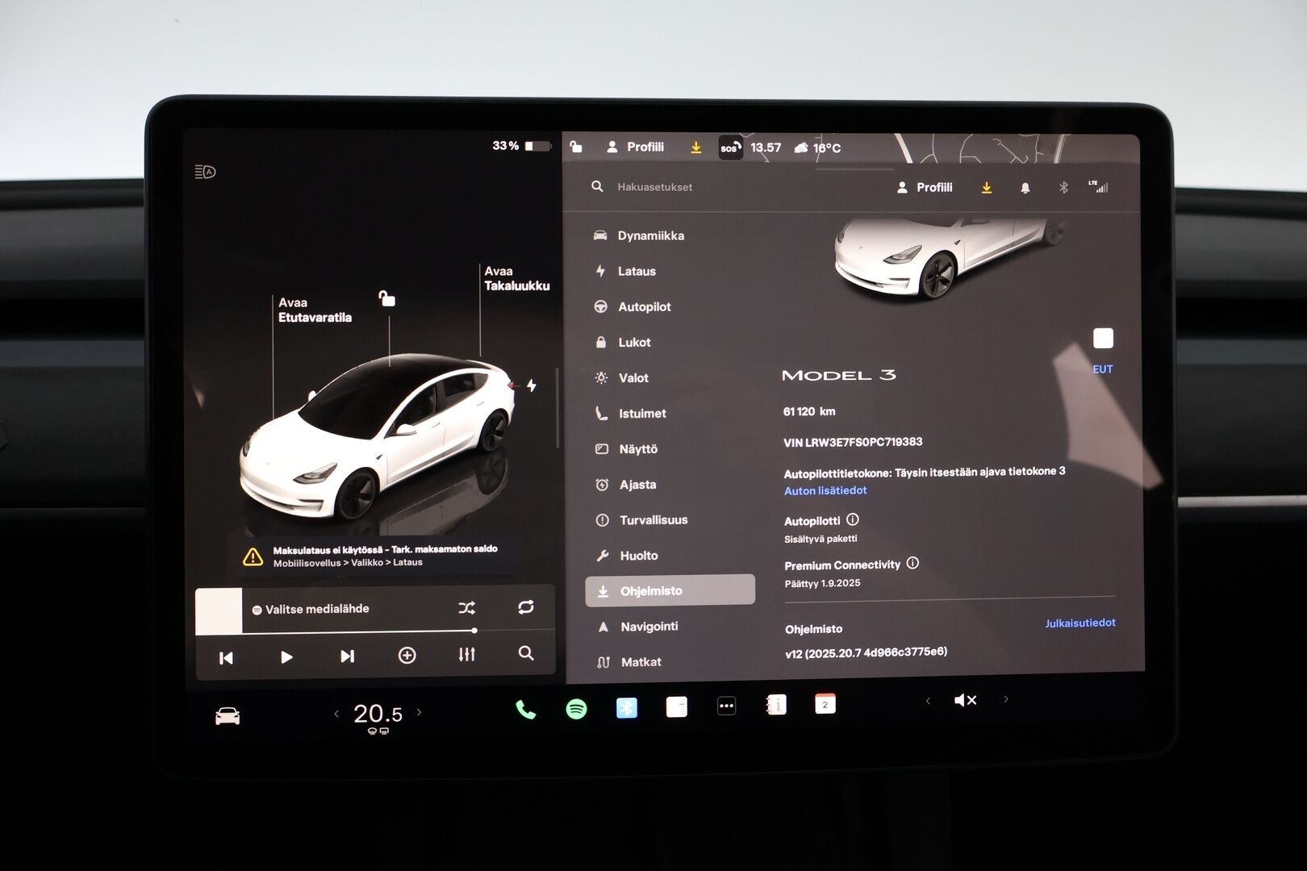Click the Hakuasetukset search field
This screenshot has height=871, width=1307.
(653, 186)
